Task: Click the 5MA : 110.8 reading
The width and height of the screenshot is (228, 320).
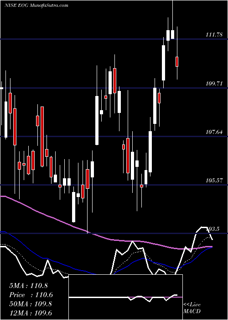Action: click(28, 286)
